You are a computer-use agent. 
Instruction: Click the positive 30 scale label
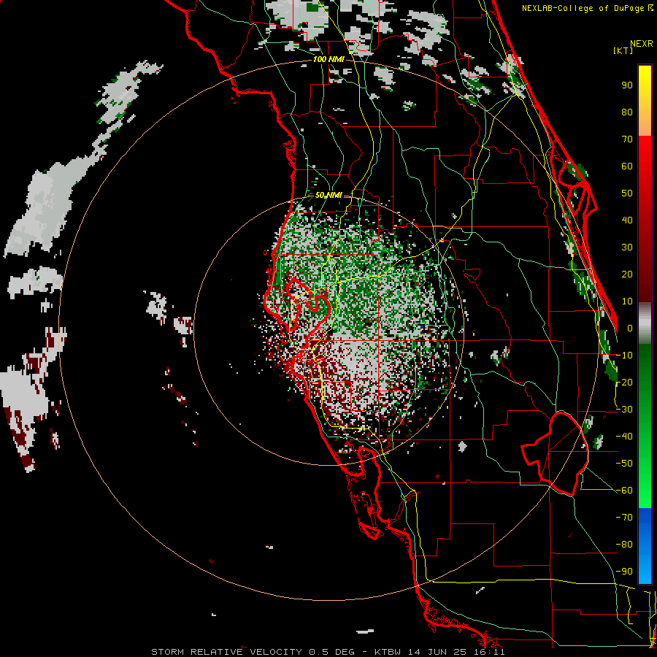[x=627, y=247]
